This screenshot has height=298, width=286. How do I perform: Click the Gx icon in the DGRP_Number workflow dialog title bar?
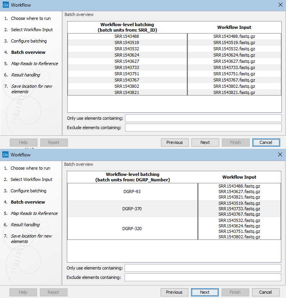(x=5, y=155)
